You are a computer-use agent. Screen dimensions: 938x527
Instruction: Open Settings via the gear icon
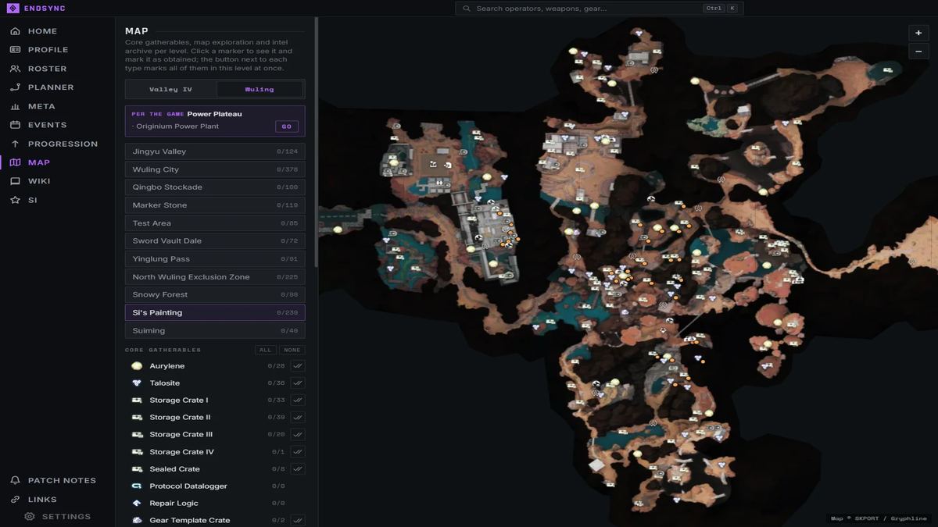coord(30,517)
